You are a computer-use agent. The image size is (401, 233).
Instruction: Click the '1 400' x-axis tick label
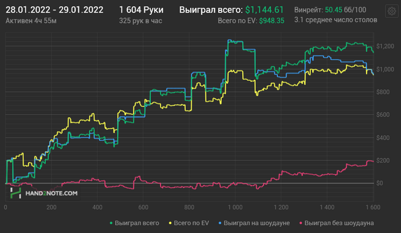(327, 207)
